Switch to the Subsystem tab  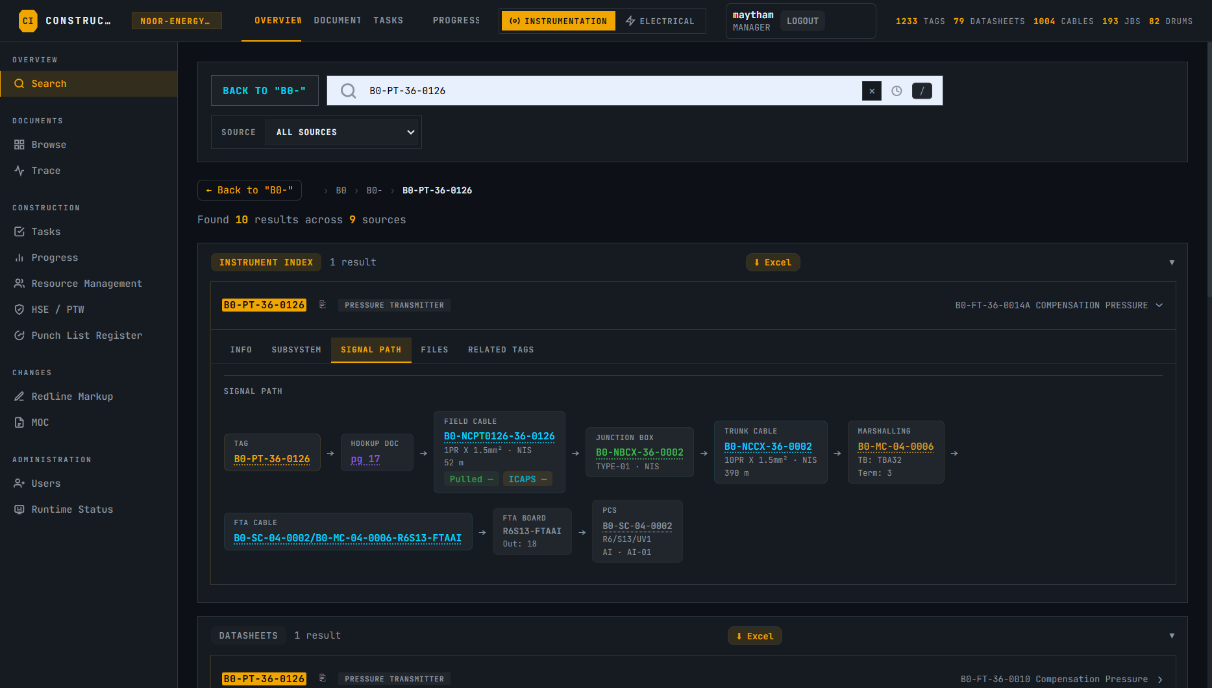[297, 350]
